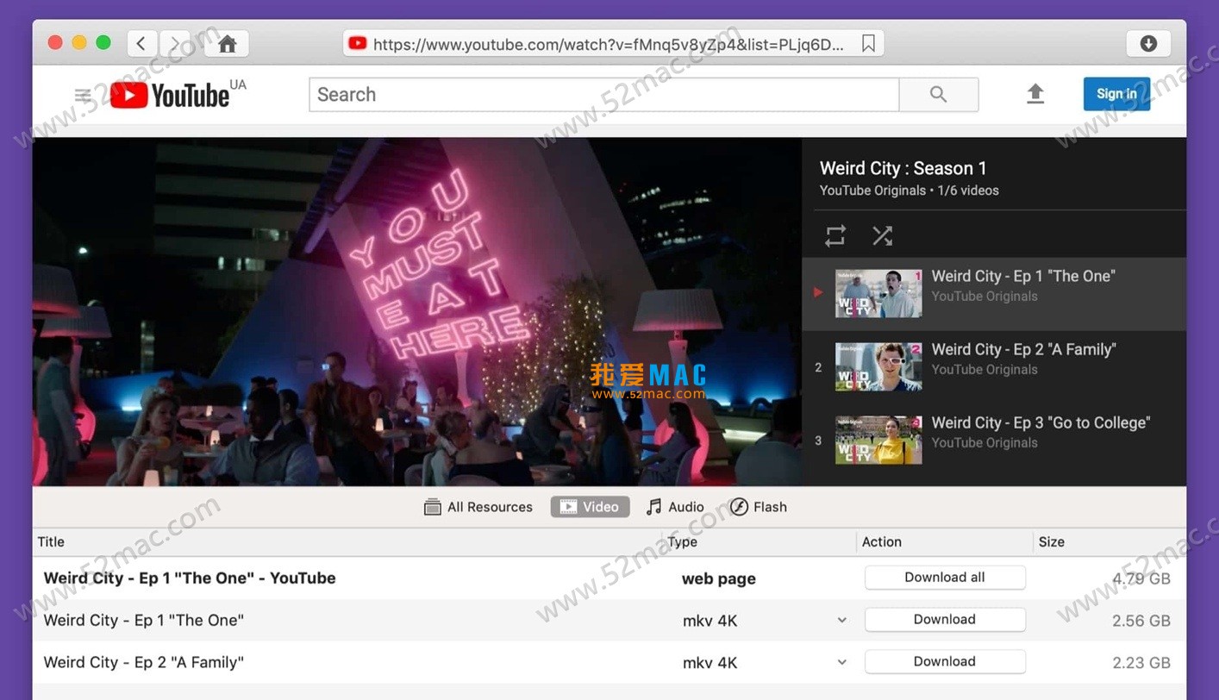
Task: Click the YouTube logo
Action: tap(168, 94)
